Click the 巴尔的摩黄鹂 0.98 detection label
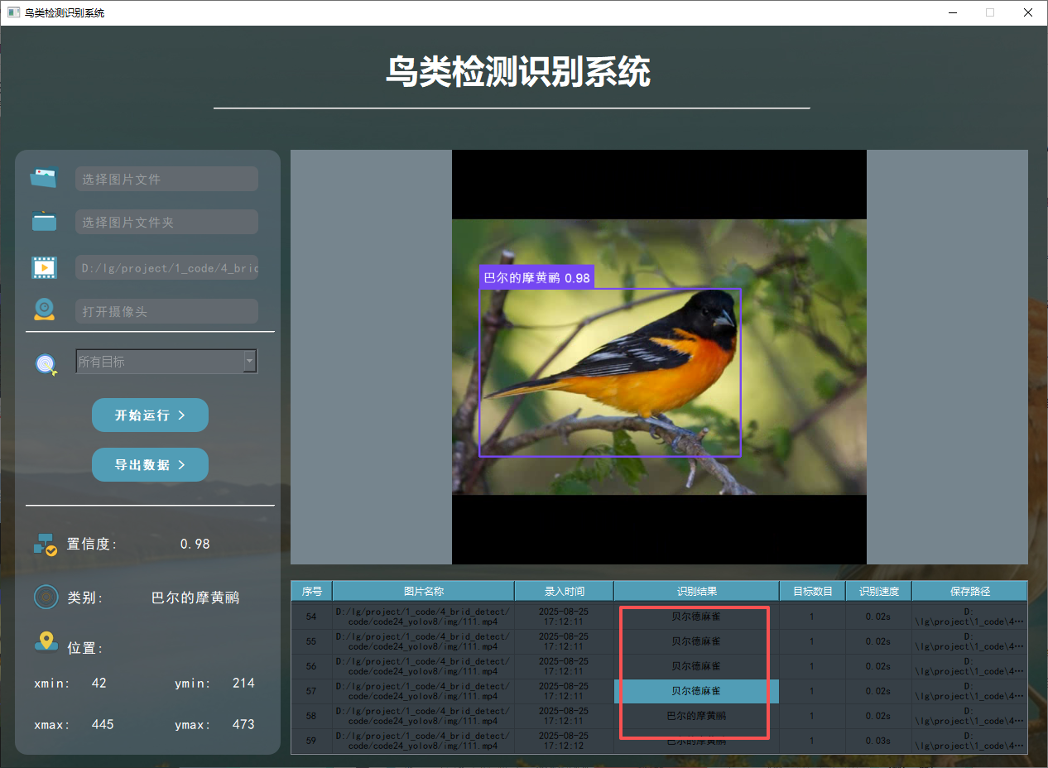 536,278
